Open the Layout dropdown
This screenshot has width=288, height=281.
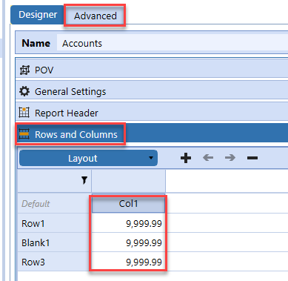(x=88, y=158)
